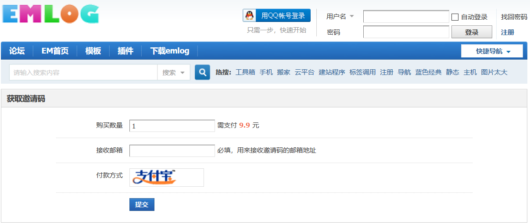Open the 论坛 forum tab
The width and height of the screenshot is (530, 224).
[x=17, y=51]
